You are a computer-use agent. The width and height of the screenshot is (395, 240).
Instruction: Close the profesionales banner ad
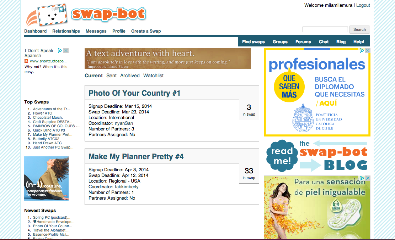(368, 51)
